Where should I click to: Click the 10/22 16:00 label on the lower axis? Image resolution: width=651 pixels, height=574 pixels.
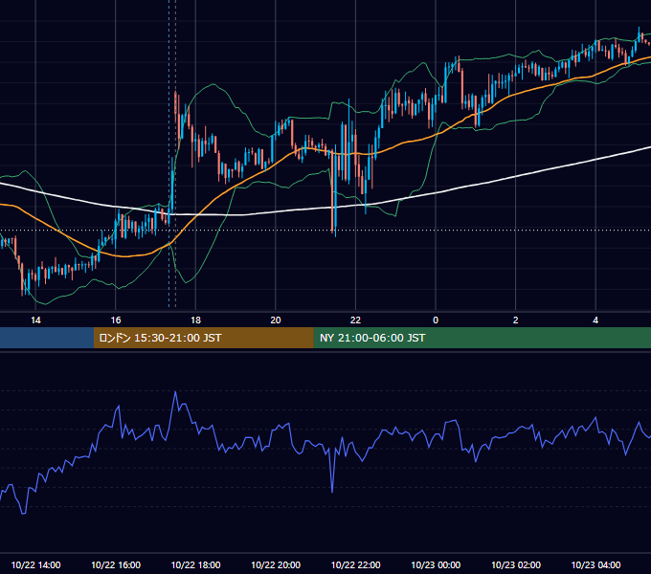116,564
